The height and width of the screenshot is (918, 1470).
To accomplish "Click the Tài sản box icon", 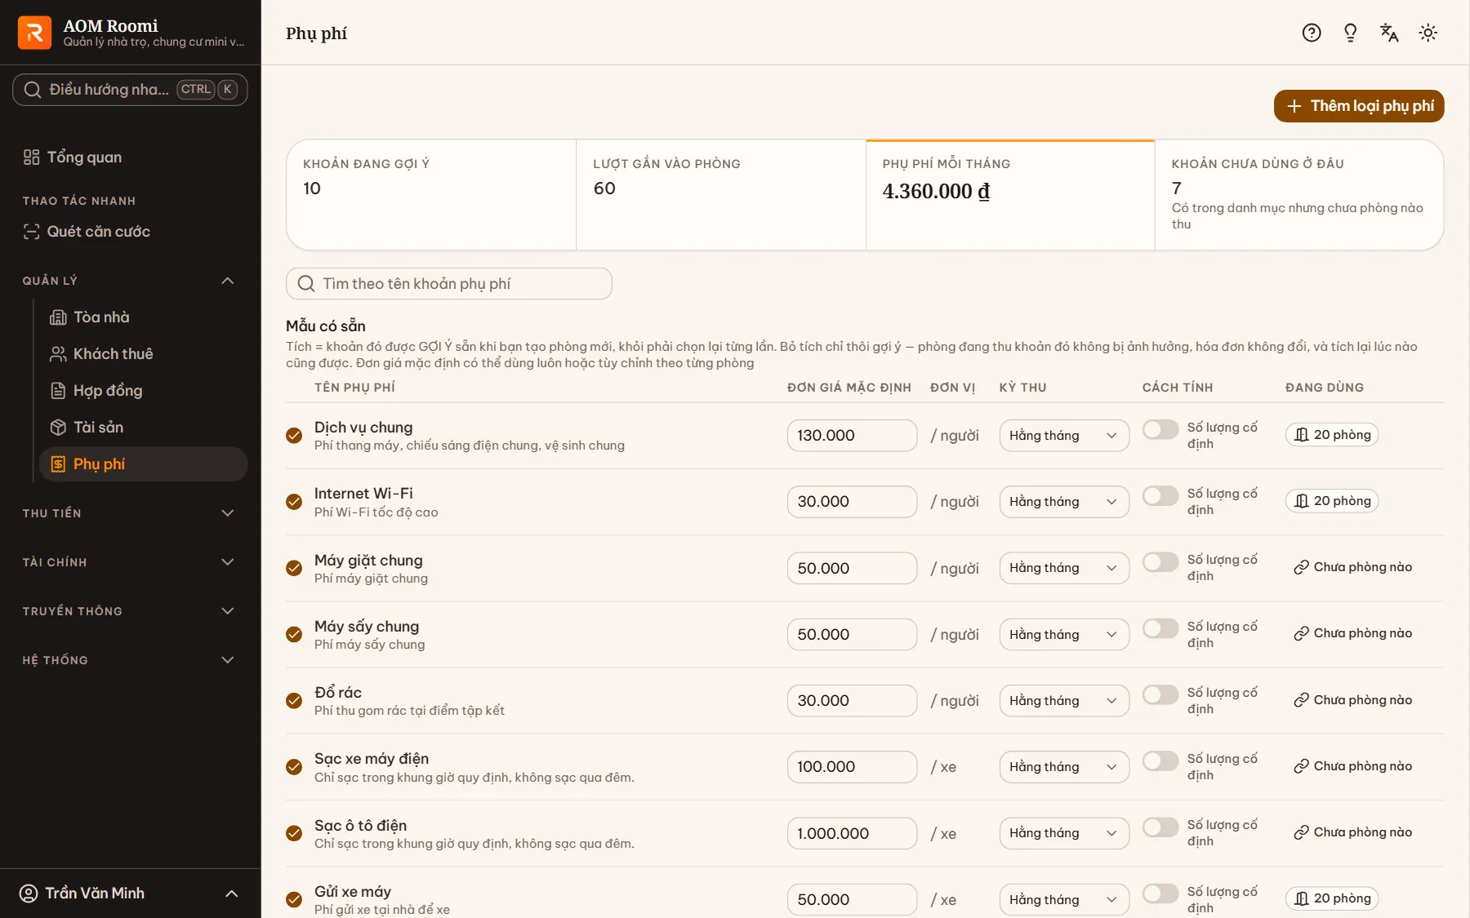I will coord(58,428).
